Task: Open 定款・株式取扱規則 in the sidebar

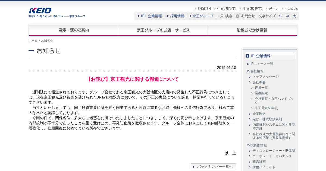Action: [x=267, y=119]
